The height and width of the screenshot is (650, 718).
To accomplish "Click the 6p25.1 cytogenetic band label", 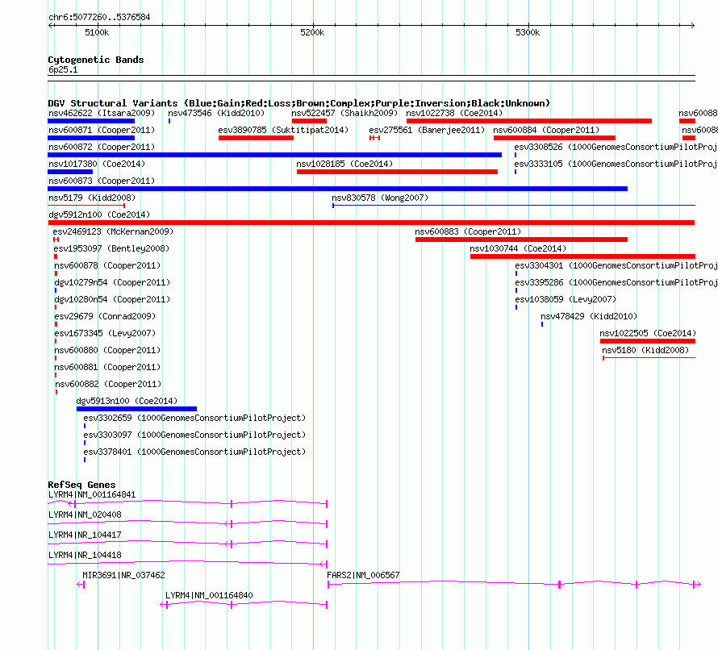I will pyautogui.click(x=63, y=69).
